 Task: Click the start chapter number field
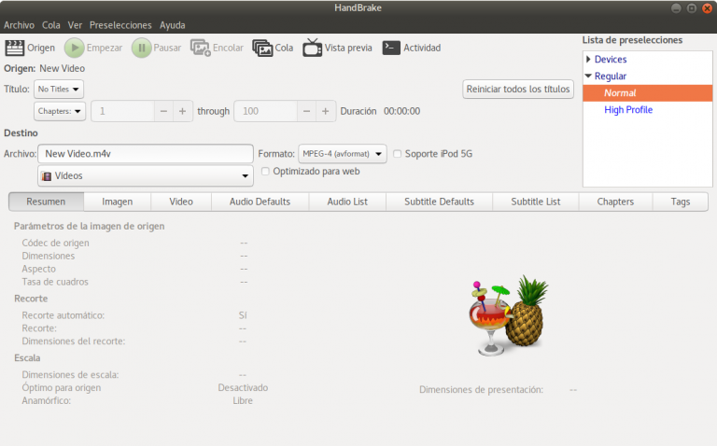tap(122, 111)
